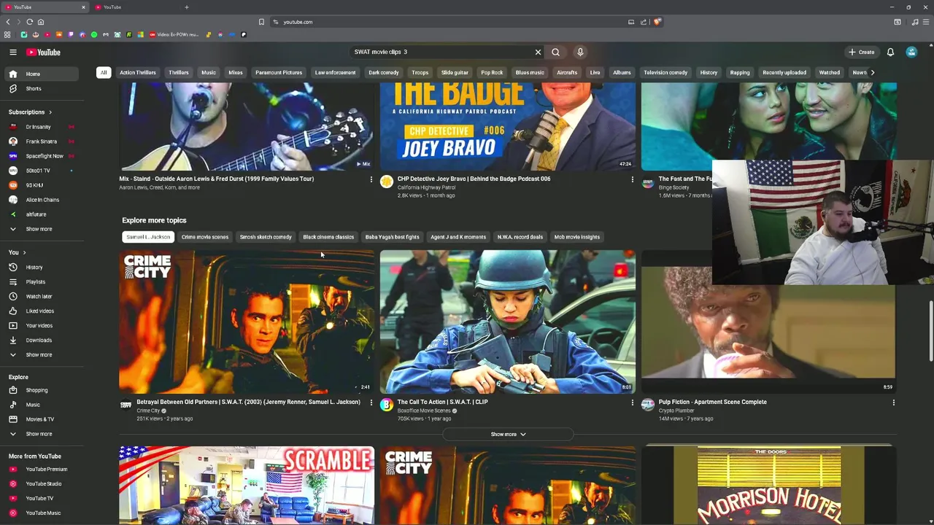
Task: Expand the Subscriptions header arrow
Action: pyautogui.click(x=50, y=112)
